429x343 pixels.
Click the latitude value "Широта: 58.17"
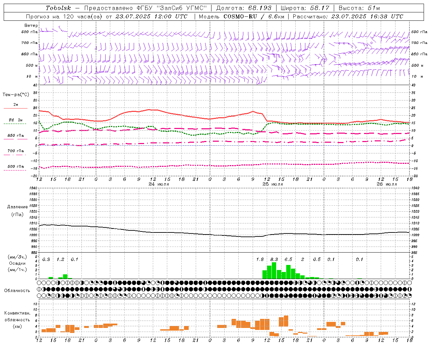[305, 8]
